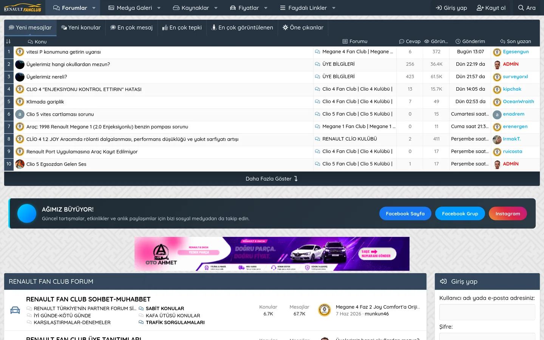Expand the Forumlar dropdown arrow

point(94,8)
